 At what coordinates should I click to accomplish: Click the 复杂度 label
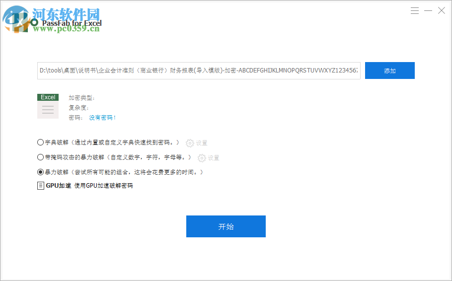[x=78, y=108]
